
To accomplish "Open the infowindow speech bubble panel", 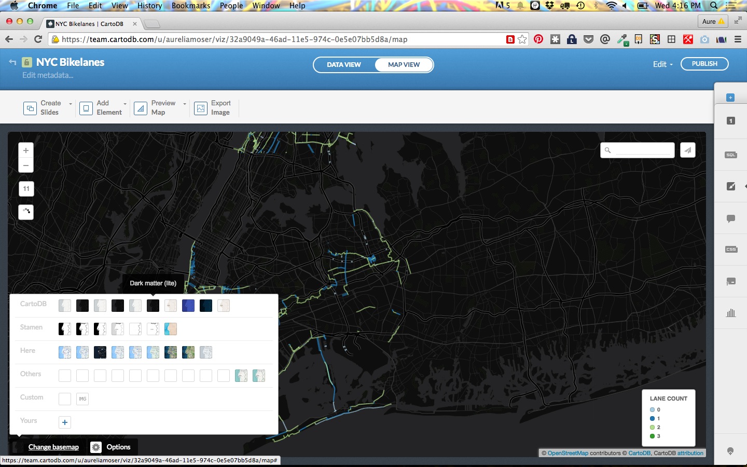I will 730,218.
